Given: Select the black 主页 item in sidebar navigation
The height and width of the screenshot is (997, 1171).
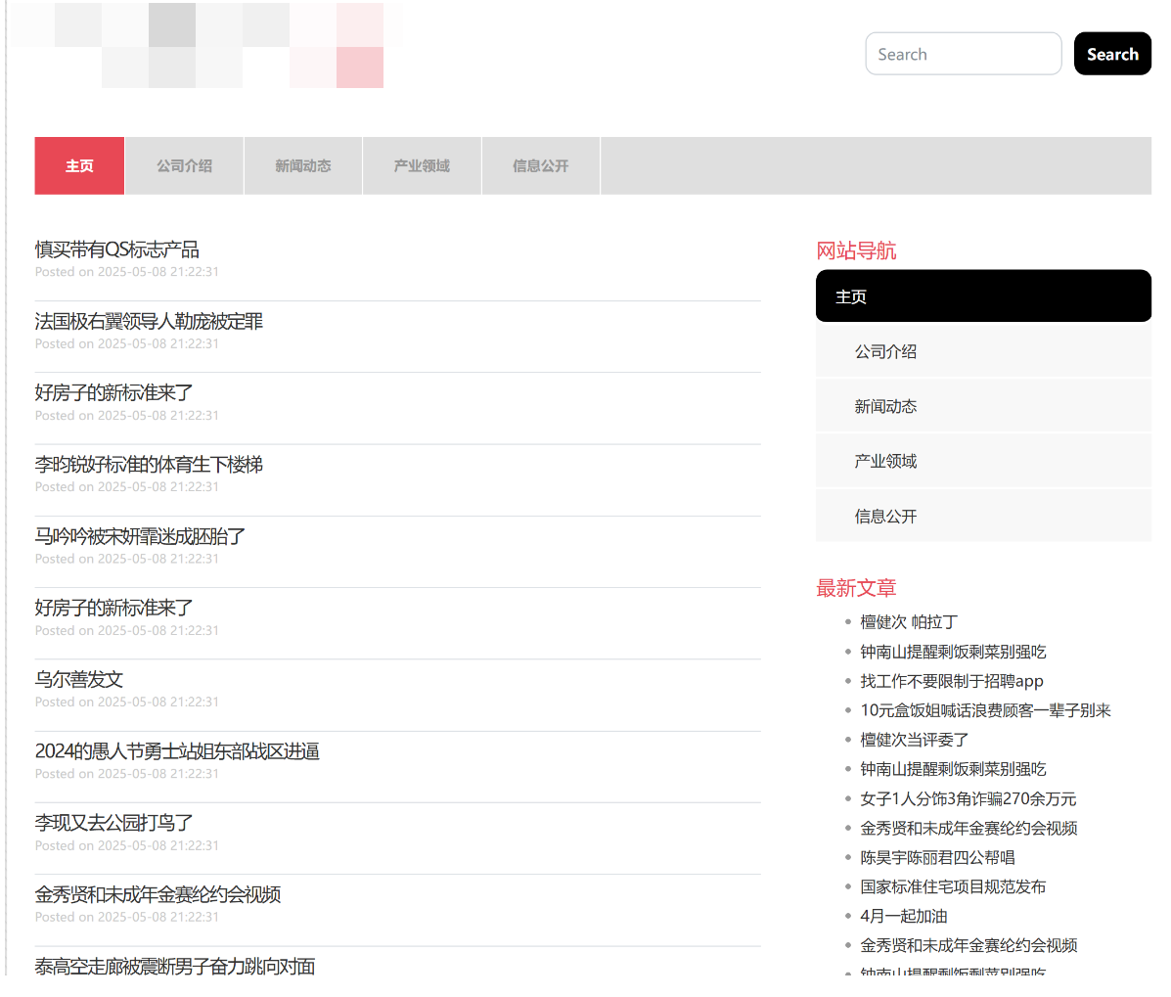Looking at the screenshot, I should click(982, 296).
